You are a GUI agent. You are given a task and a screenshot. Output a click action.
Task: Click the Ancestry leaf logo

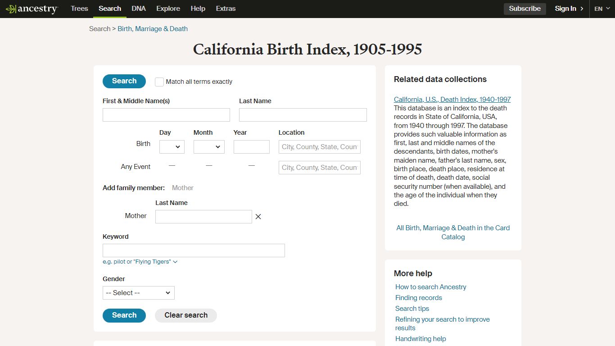click(x=32, y=9)
